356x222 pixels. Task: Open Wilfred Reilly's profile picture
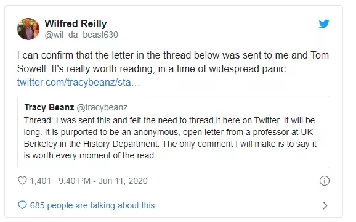tap(28, 29)
